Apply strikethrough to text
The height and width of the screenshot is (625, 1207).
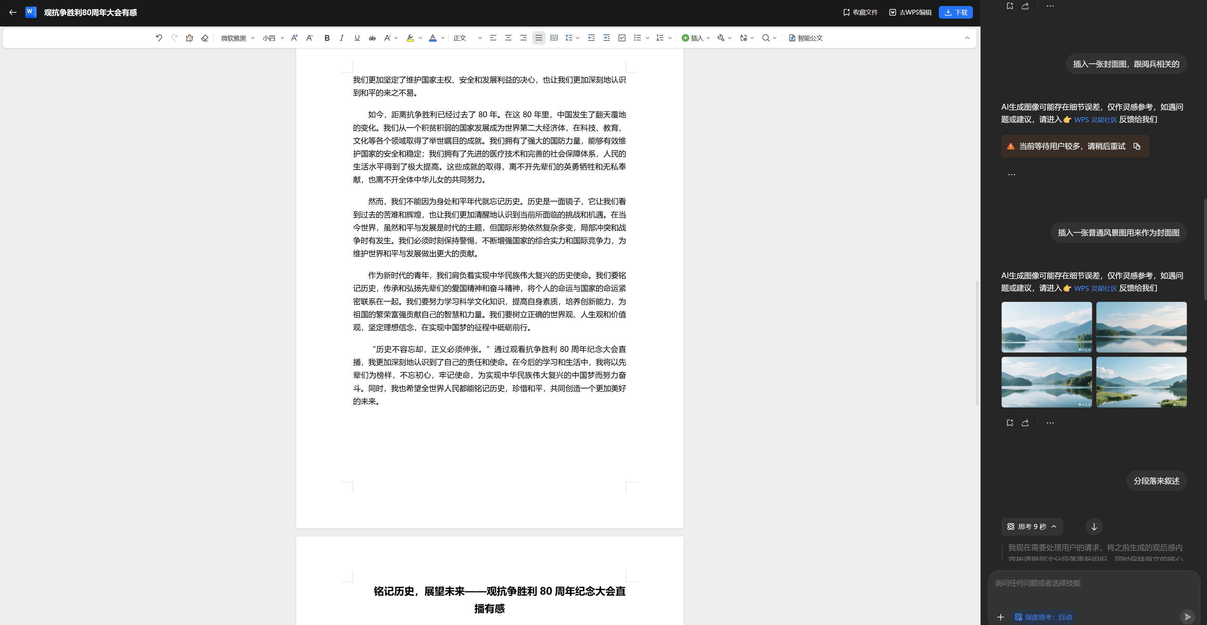(371, 38)
